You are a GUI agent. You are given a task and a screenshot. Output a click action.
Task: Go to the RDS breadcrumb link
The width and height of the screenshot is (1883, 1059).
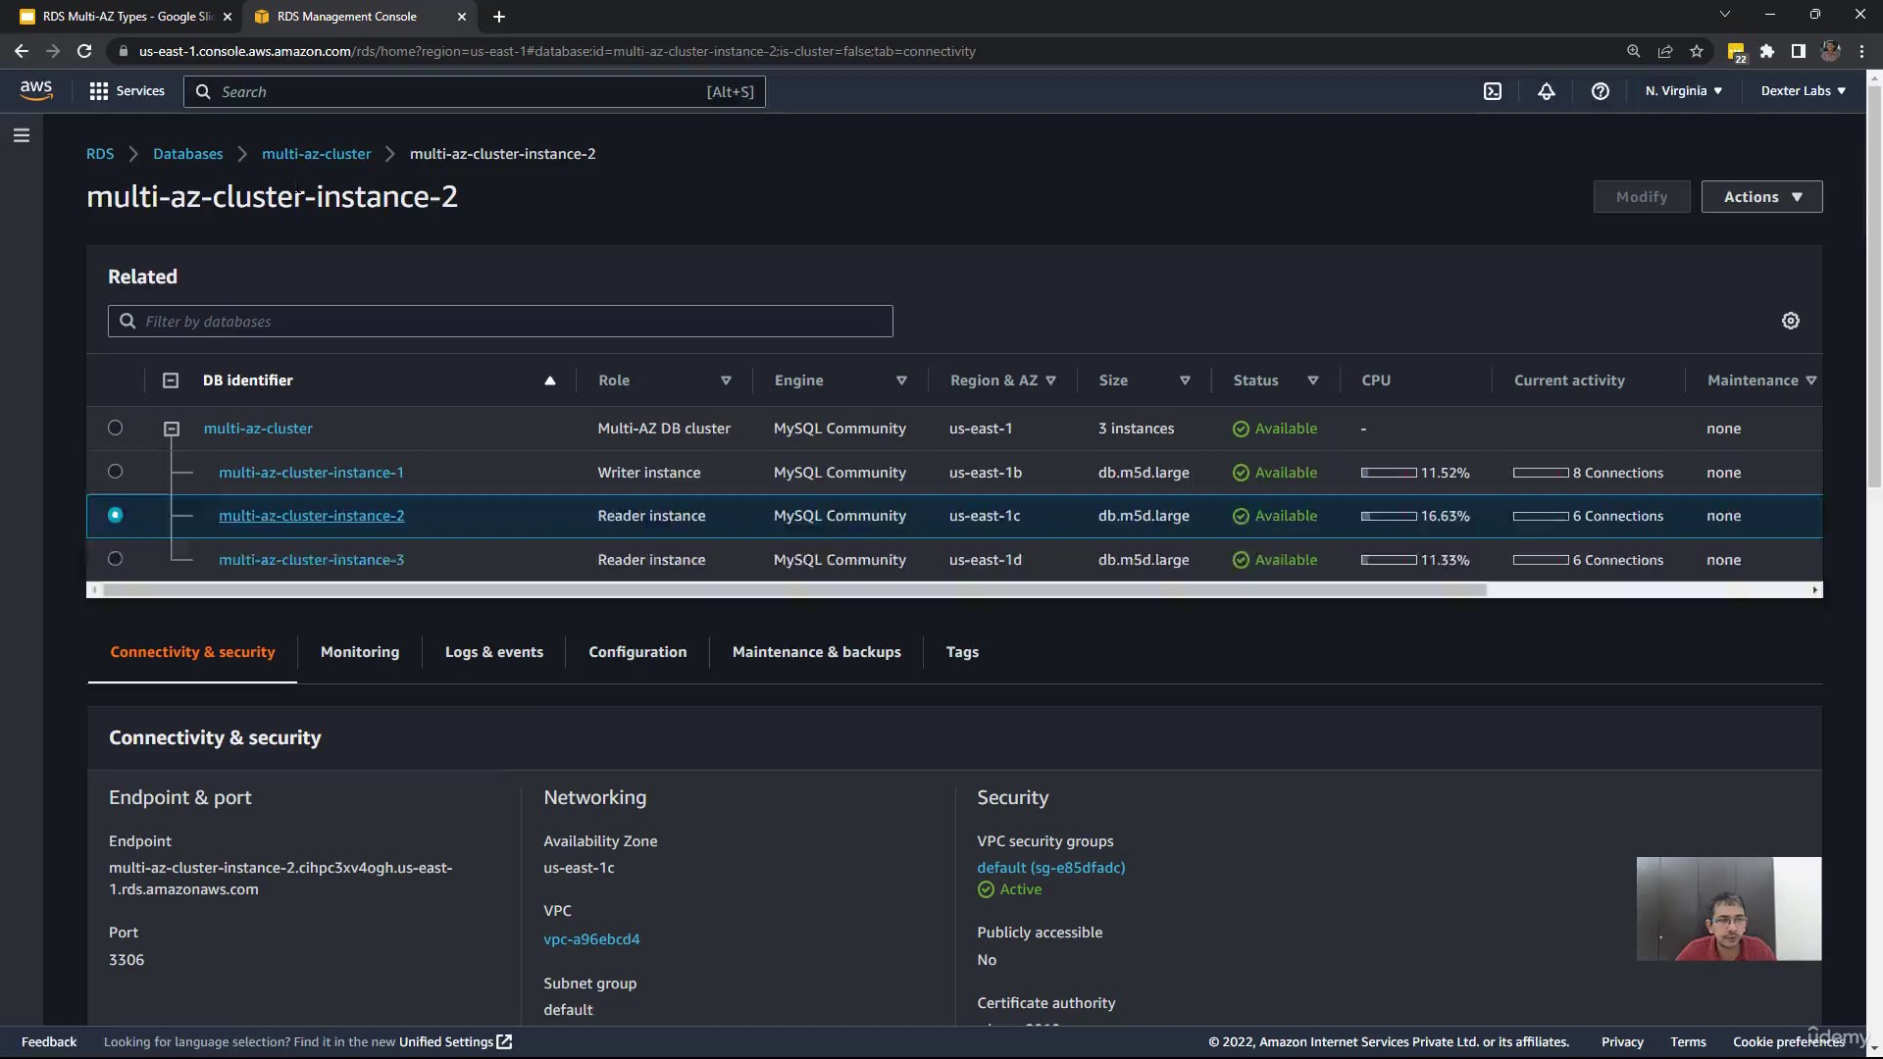pyautogui.click(x=100, y=154)
